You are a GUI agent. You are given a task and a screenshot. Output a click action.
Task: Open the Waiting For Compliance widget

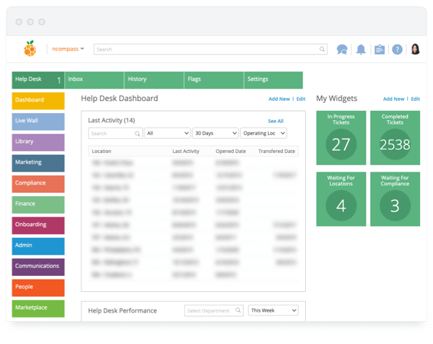[x=395, y=199]
